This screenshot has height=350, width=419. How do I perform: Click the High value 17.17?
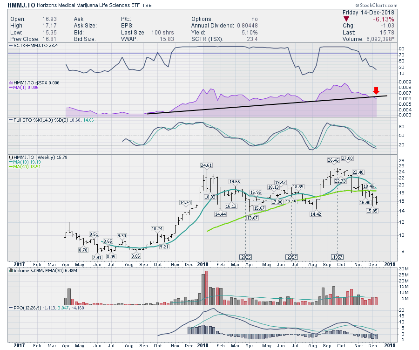pos(49,26)
